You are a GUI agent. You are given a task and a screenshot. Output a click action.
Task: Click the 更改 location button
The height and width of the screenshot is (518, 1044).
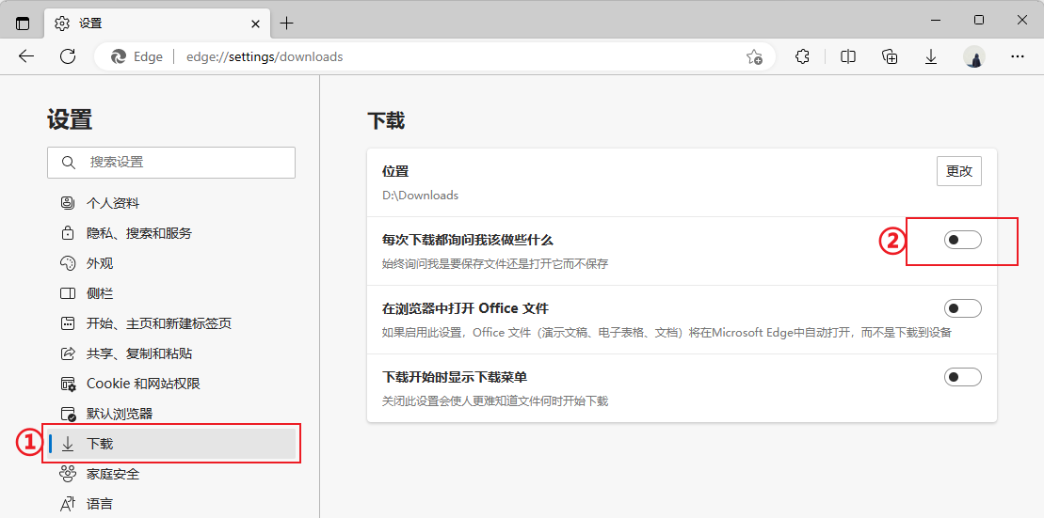click(958, 171)
